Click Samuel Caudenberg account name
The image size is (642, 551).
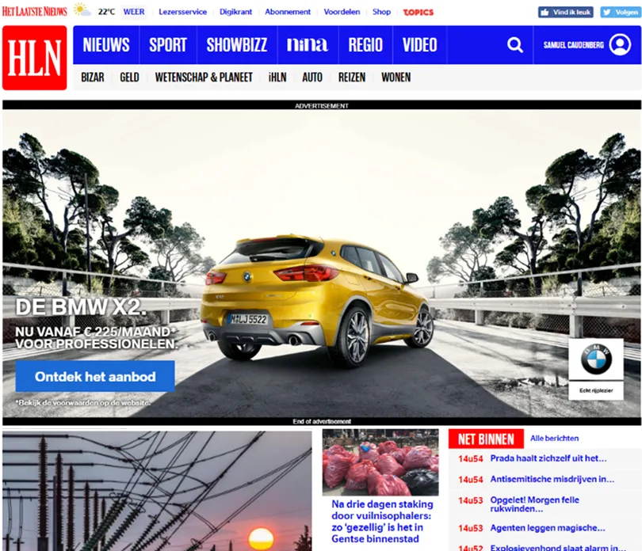pyautogui.click(x=574, y=45)
